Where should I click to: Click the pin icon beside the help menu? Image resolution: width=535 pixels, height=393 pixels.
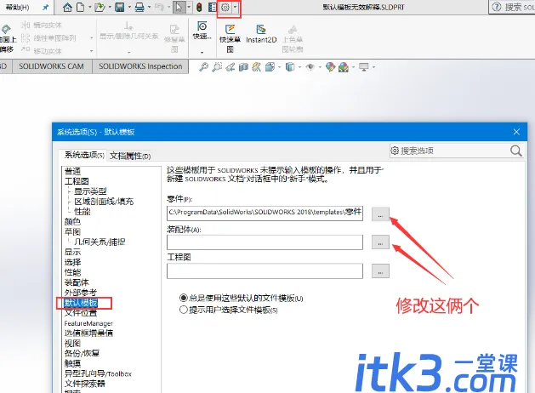point(45,7)
